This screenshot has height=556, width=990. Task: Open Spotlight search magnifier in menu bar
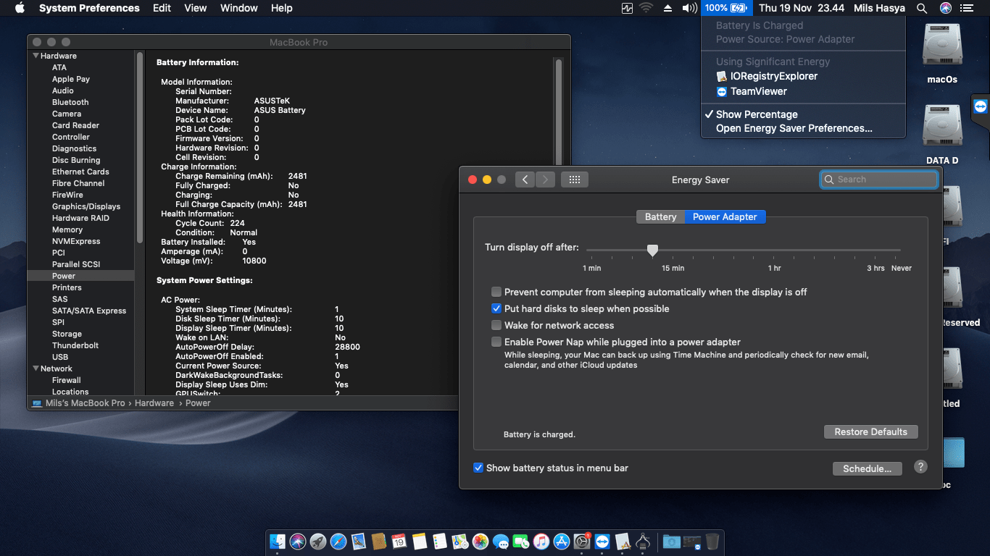point(922,8)
